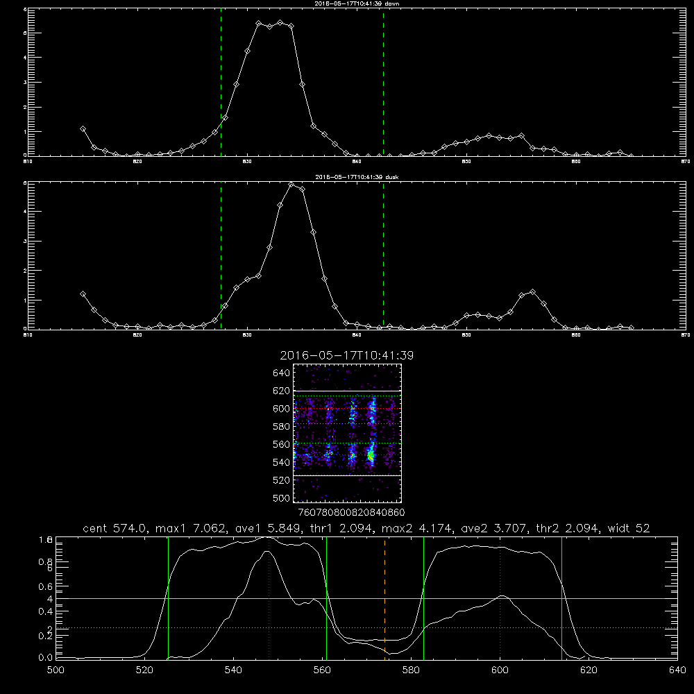Click x-axis label 810 of dusk plot

[28, 335]
